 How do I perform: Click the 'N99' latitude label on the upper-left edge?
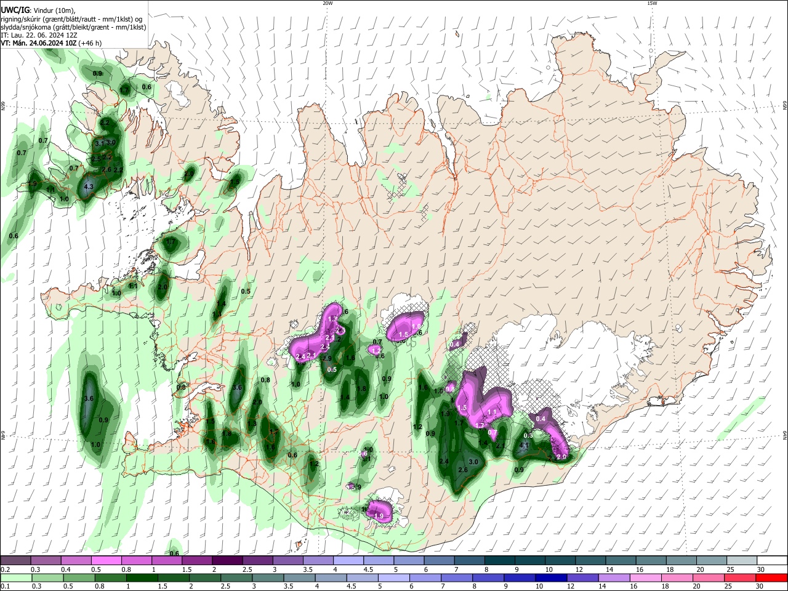point(3,107)
